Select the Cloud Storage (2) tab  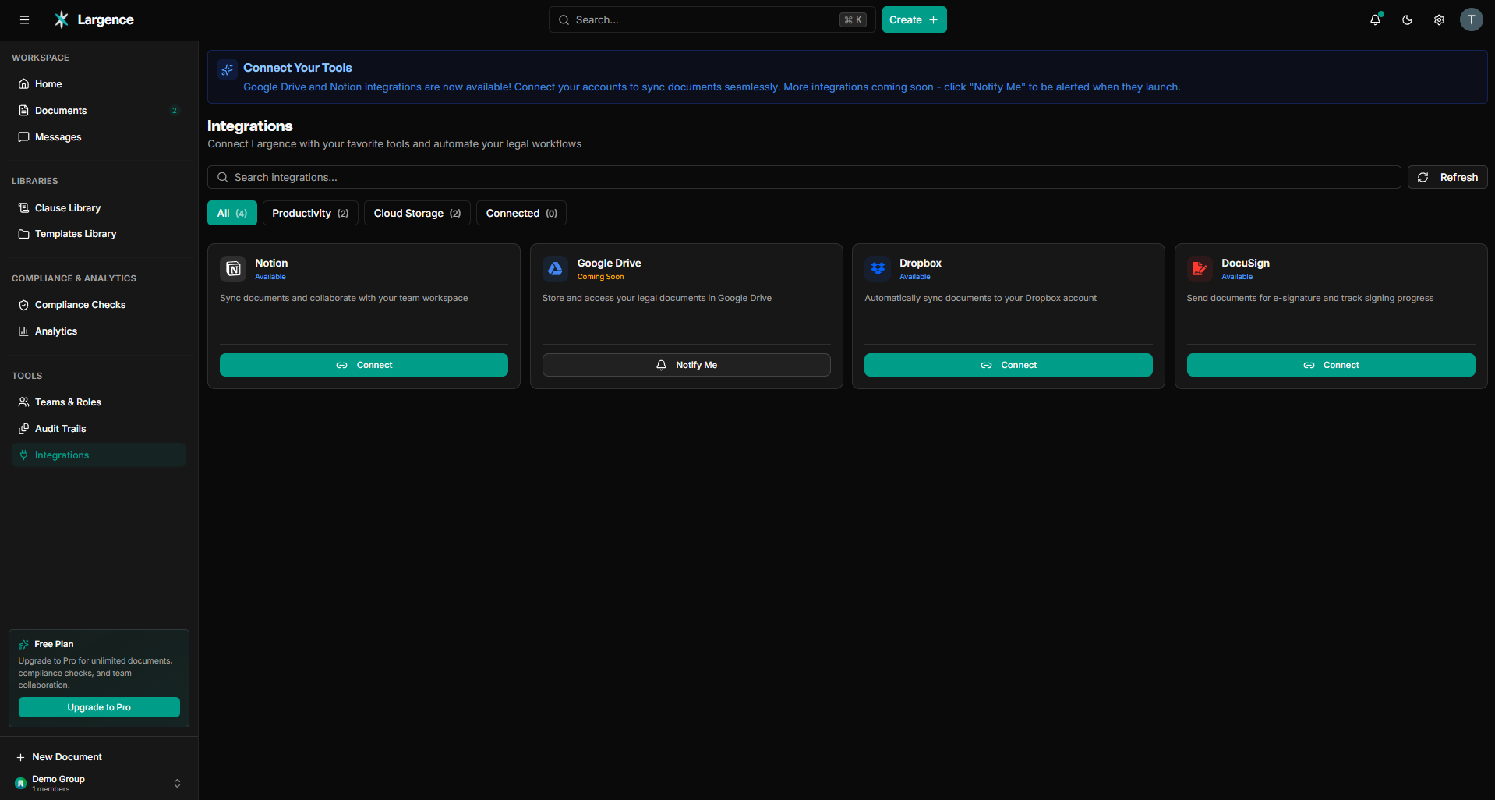pos(417,213)
